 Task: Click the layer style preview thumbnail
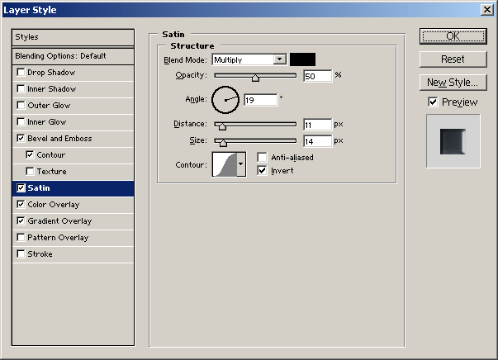(453, 142)
